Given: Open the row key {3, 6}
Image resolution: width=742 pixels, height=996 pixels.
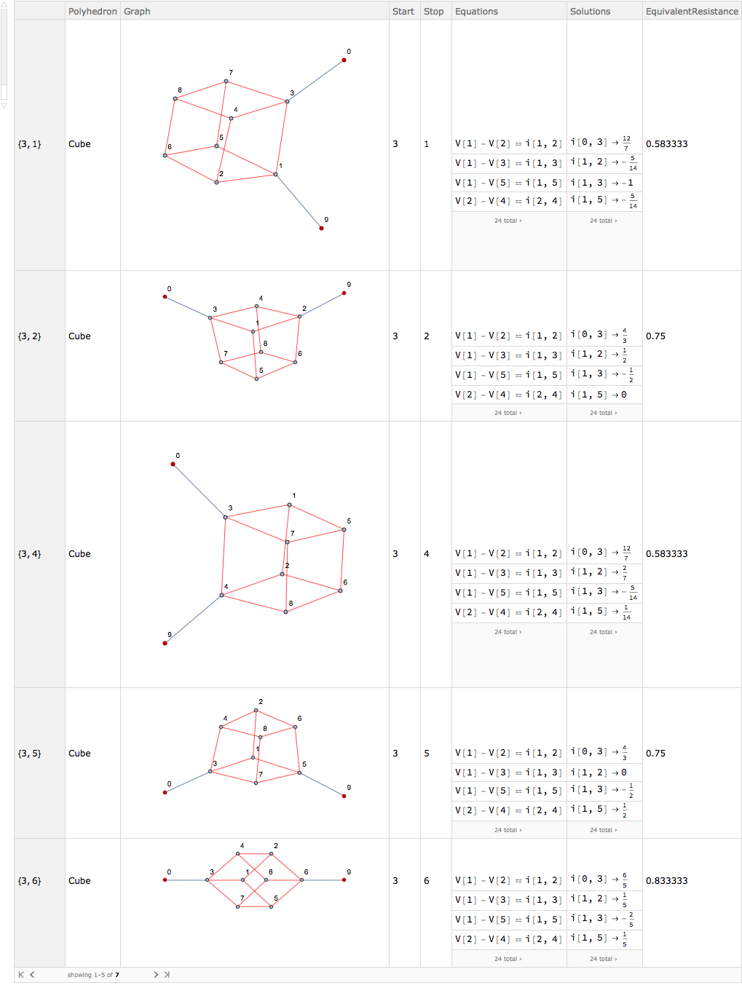Looking at the screenshot, I should point(30,881).
